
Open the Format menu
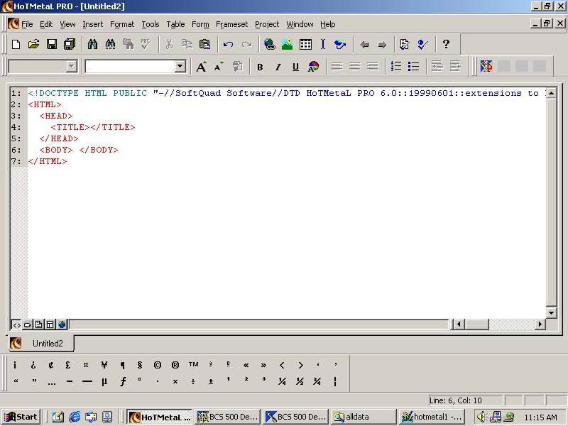122,24
